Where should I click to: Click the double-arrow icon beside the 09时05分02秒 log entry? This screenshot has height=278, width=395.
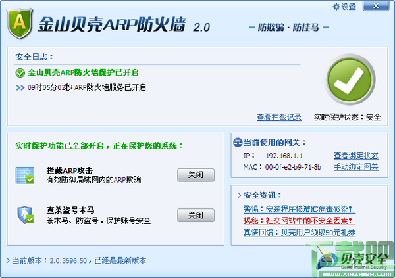coord(20,87)
